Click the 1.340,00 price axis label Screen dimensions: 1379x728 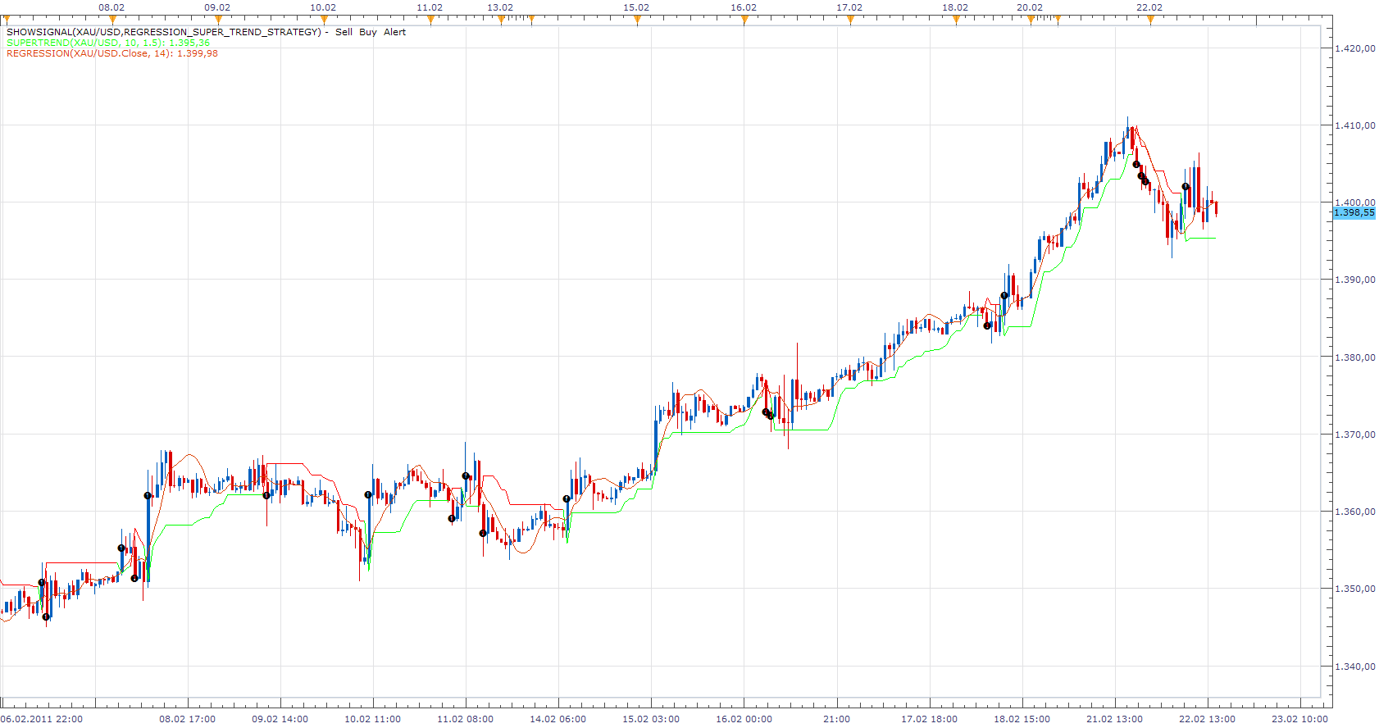point(1355,667)
